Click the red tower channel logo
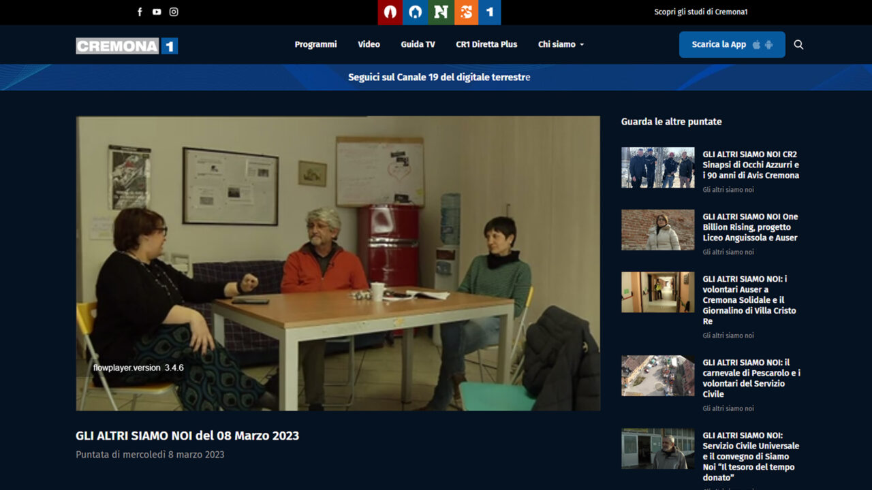 point(390,12)
